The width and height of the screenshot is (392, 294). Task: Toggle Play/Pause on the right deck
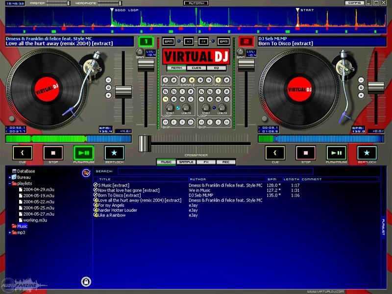tap(336, 153)
